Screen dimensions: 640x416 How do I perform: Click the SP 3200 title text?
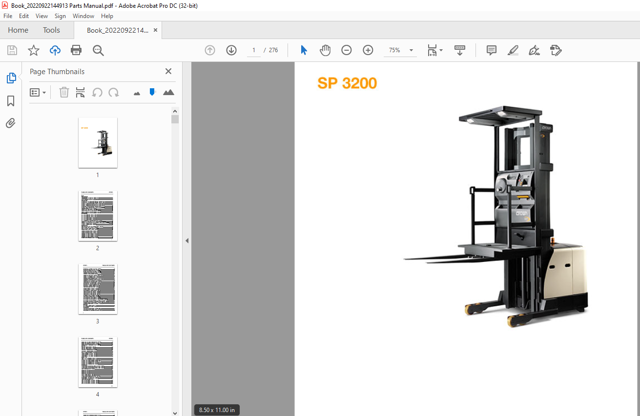pyautogui.click(x=347, y=83)
